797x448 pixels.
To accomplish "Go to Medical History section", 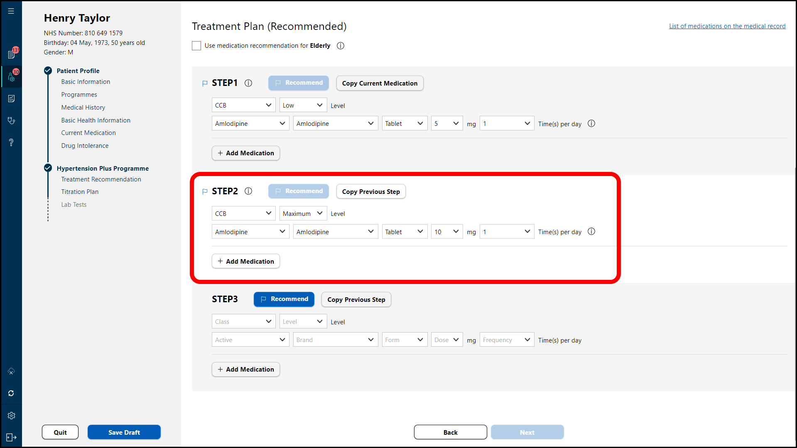I will tap(83, 108).
